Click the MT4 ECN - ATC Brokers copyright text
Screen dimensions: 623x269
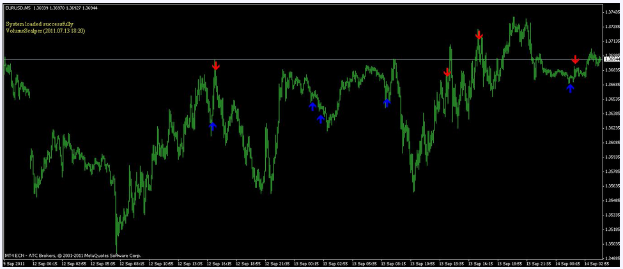(73, 256)
